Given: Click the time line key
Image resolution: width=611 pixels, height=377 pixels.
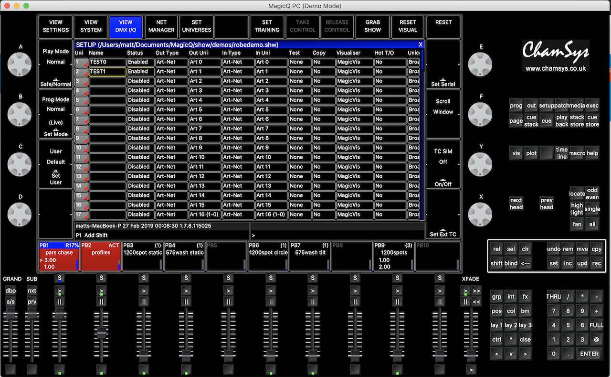Looking at the screenshot, I should (x=562, y=153).
